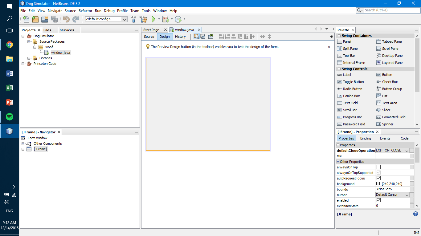
Task: Click the help icon in the properties description area
Action: tap(415, 214)
